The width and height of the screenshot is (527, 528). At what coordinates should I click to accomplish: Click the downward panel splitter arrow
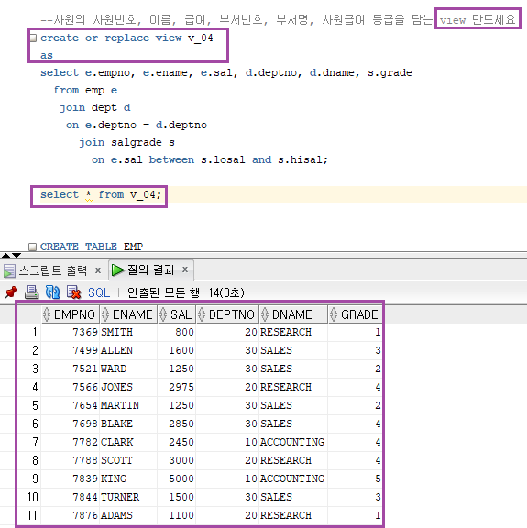coord(16,255)
